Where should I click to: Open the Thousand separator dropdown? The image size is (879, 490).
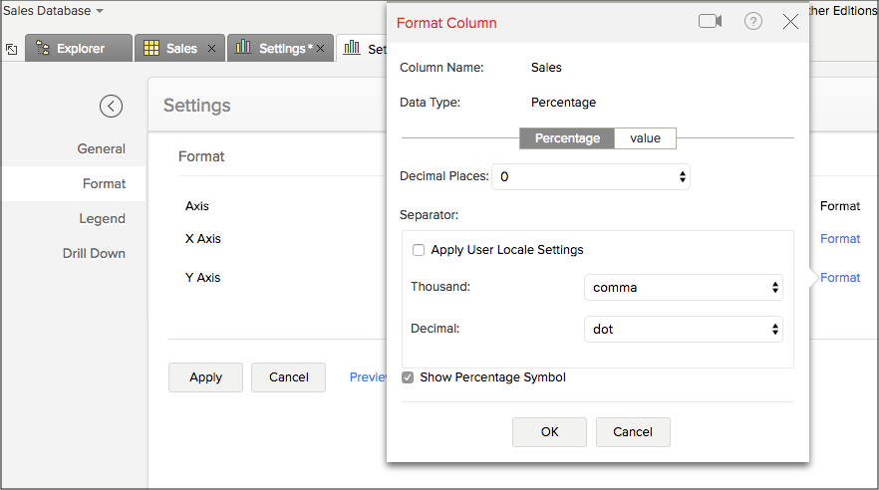coord(683,288)
